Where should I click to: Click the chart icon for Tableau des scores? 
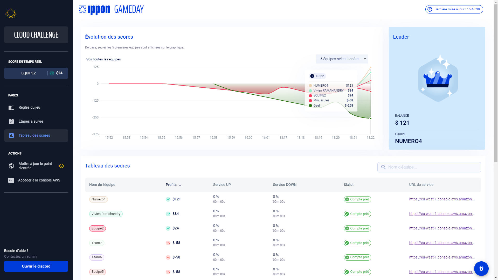click(x=11, y=136)
